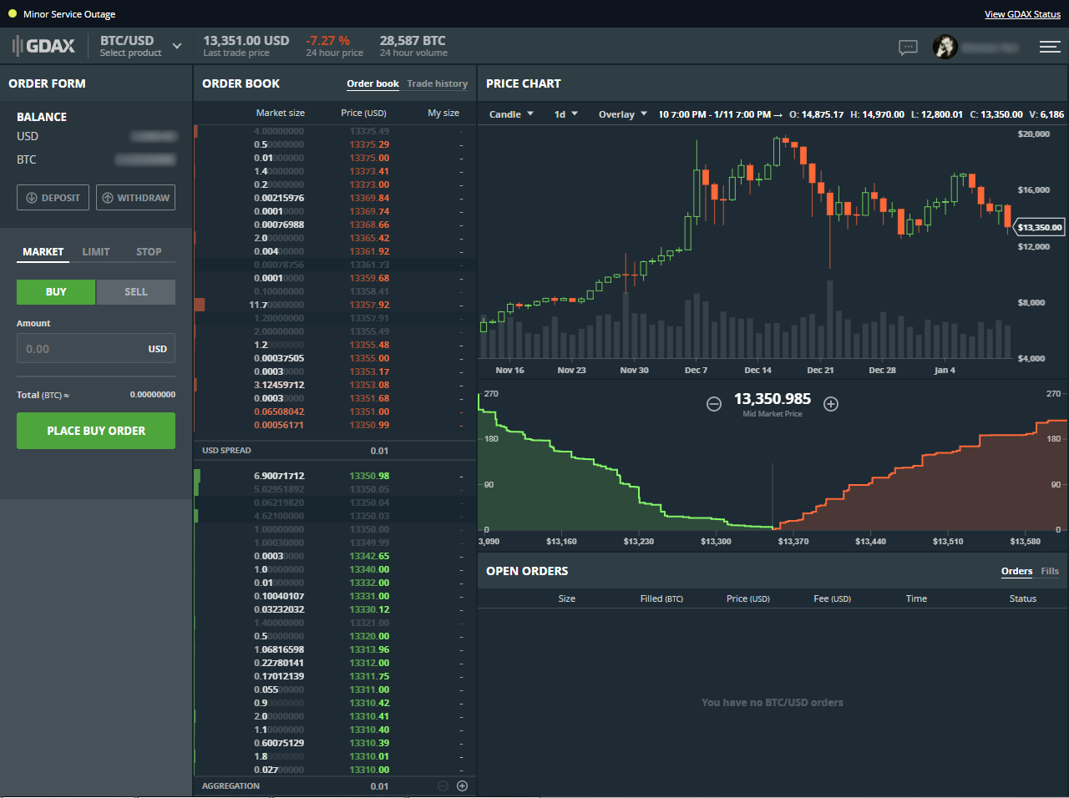This screenshot has width=1069, height=798.
Task: Click the -7.27 % 24 hour price
Action: [328, 40]
